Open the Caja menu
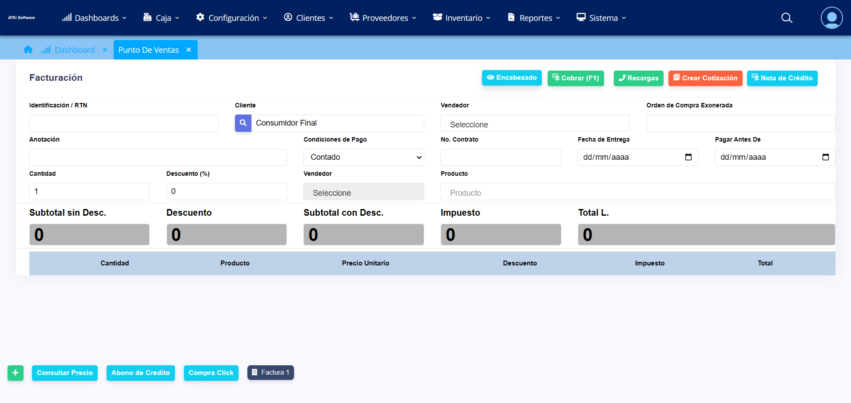 pyautogui.click(x=162, y=18)
